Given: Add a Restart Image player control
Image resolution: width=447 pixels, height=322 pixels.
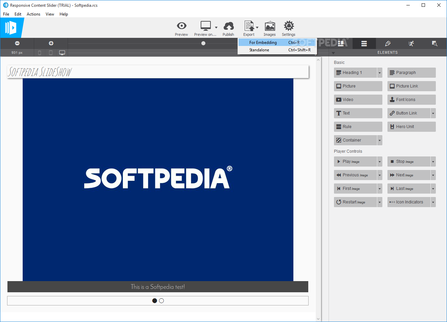Looking at the screenshot, I should pyautogui.click(x=355, y=202).
